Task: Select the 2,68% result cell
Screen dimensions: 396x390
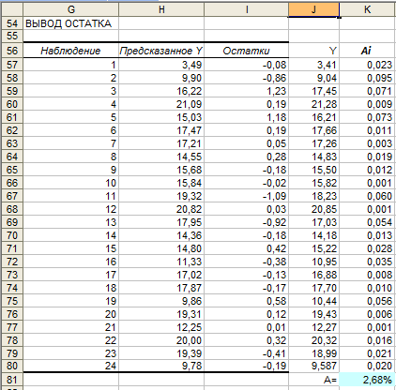Action: pyautogui.click(x=368, y=380)
